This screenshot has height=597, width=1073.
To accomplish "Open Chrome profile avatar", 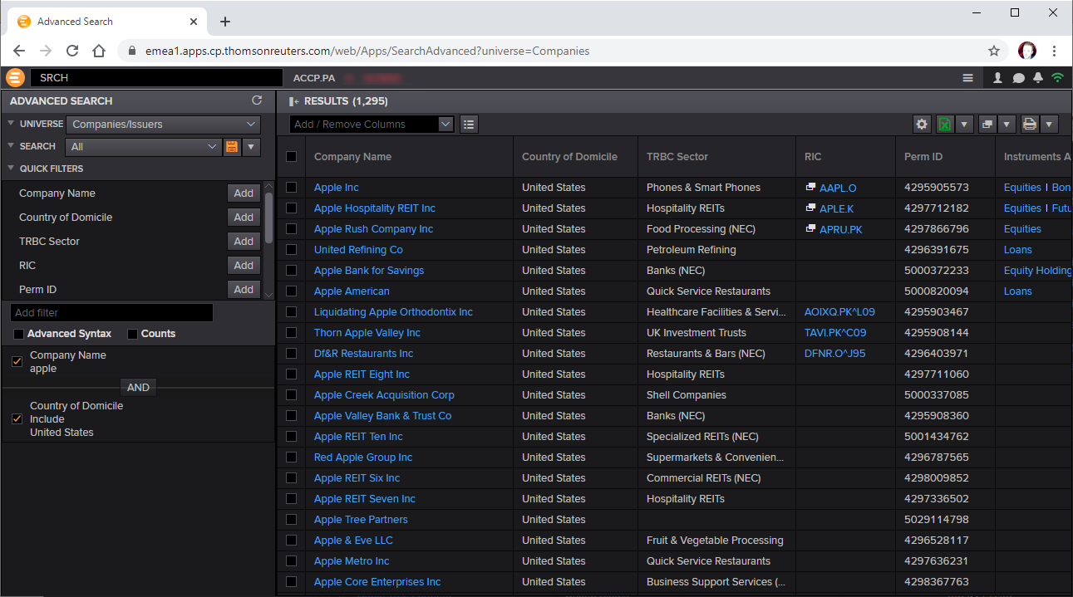I will tap(1027, 51).
